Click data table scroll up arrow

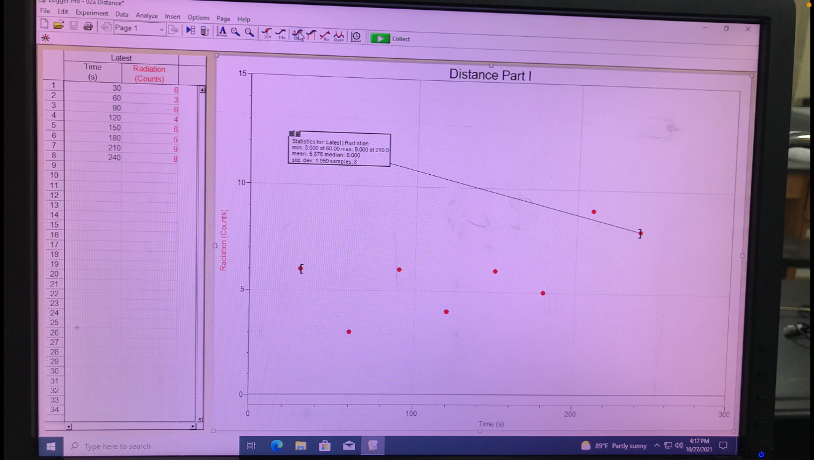[203, 90]
